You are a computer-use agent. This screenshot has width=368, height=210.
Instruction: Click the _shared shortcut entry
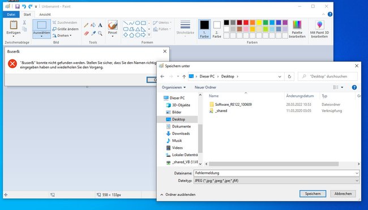click(x=219, y=111)
